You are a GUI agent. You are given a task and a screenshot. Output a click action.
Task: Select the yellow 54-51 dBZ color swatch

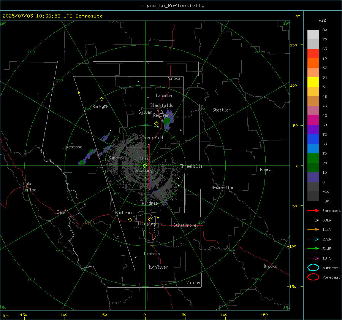click(x=313, y=82)
